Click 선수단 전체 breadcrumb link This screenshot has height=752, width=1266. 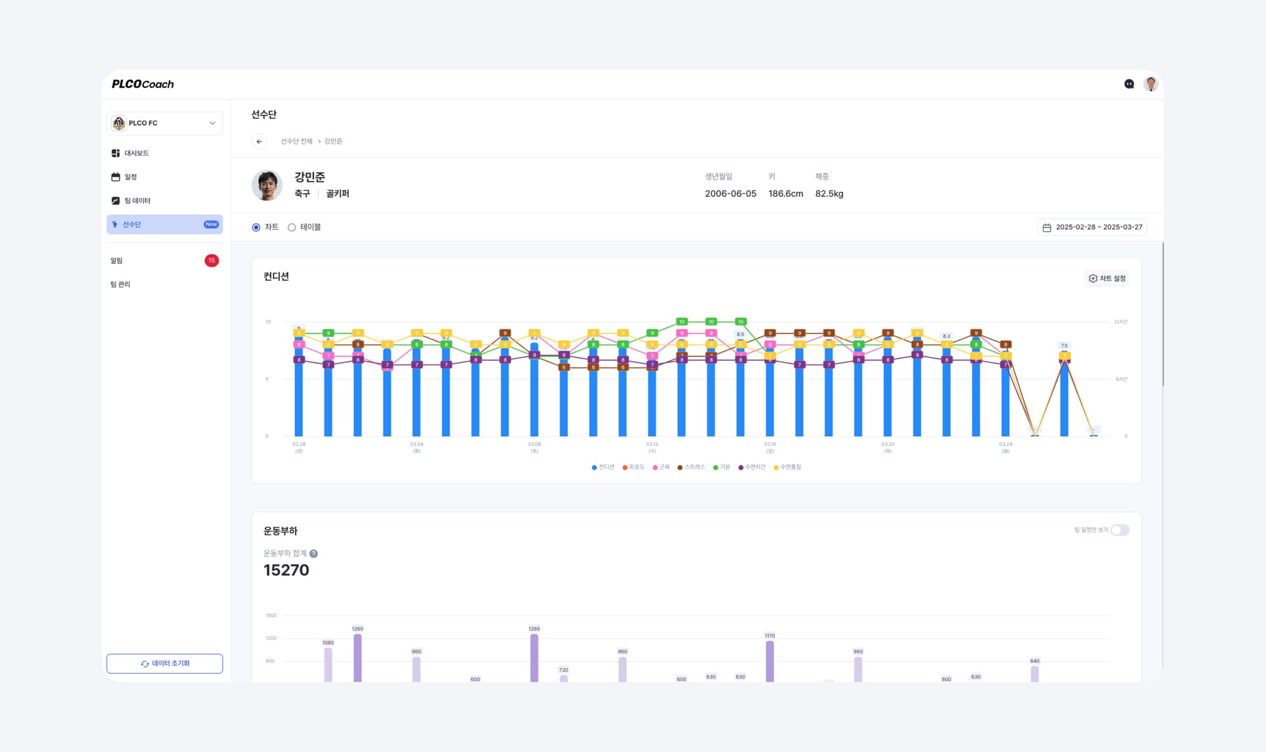(296, 141)
